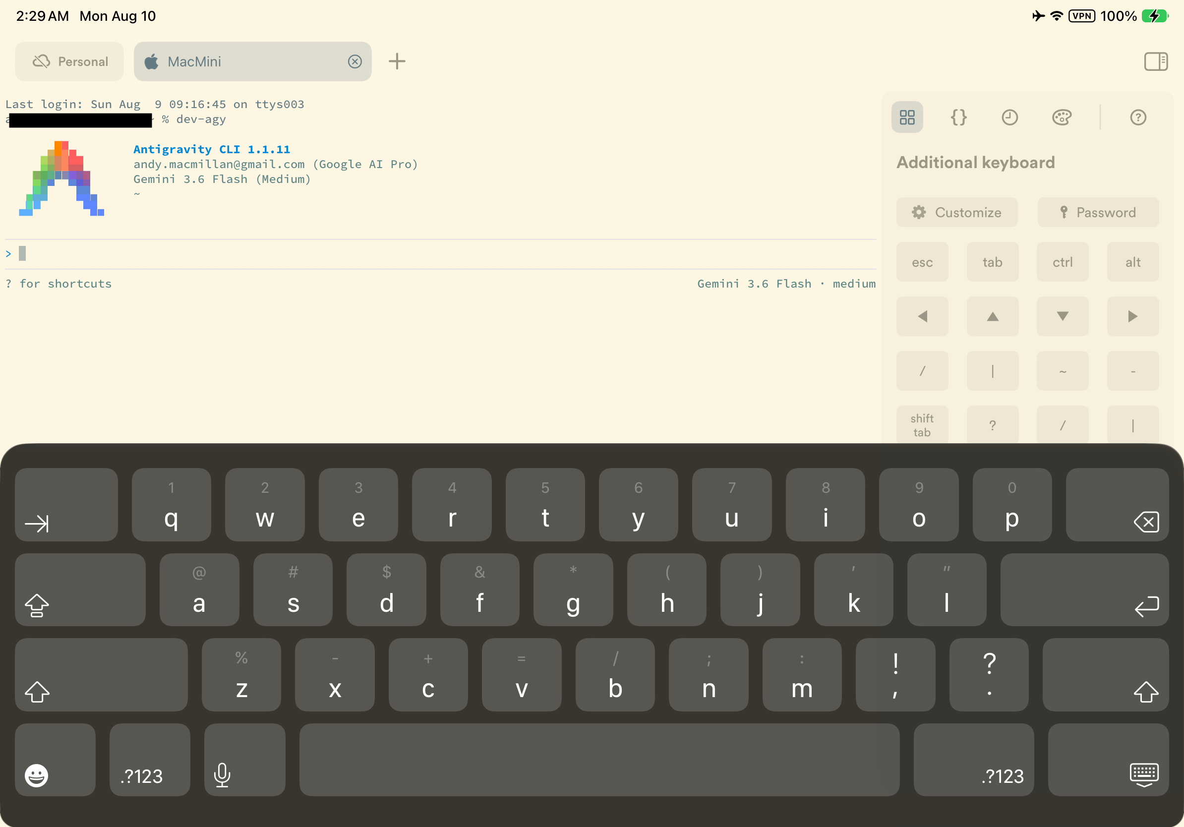Image resolution: width=1184 pixels, height=827 pixels.
Task: Tap the up arrow key
Action: coord(993,316)
